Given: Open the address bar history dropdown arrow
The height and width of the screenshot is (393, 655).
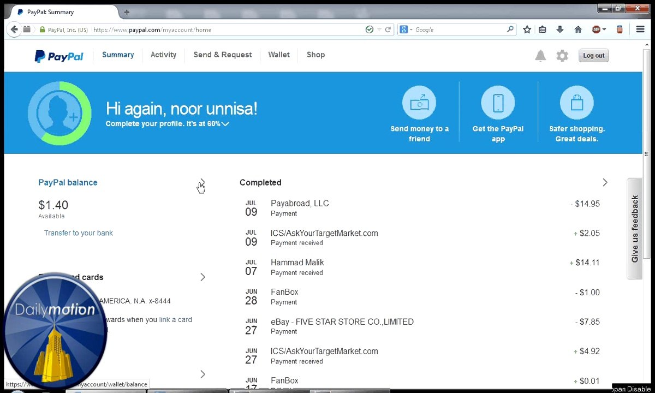Looking at the screenshot, I should (x=379, y=29).
